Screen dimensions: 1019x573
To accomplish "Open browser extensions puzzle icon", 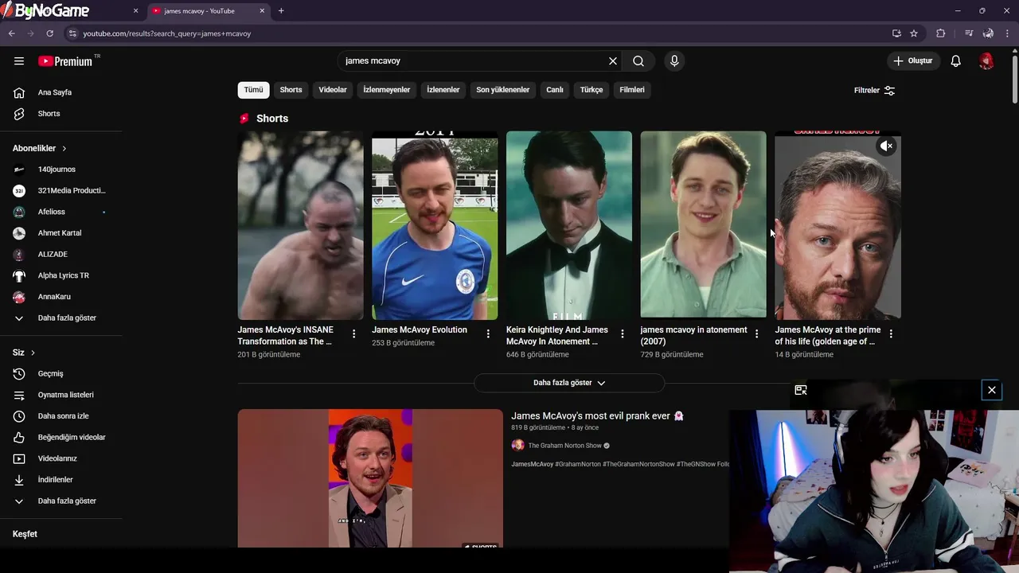I will click(940, 33).
